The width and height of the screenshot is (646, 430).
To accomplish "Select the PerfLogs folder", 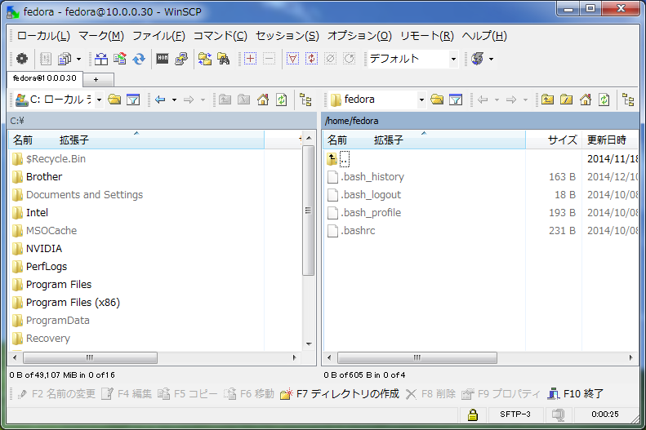I will coord(39,267).
